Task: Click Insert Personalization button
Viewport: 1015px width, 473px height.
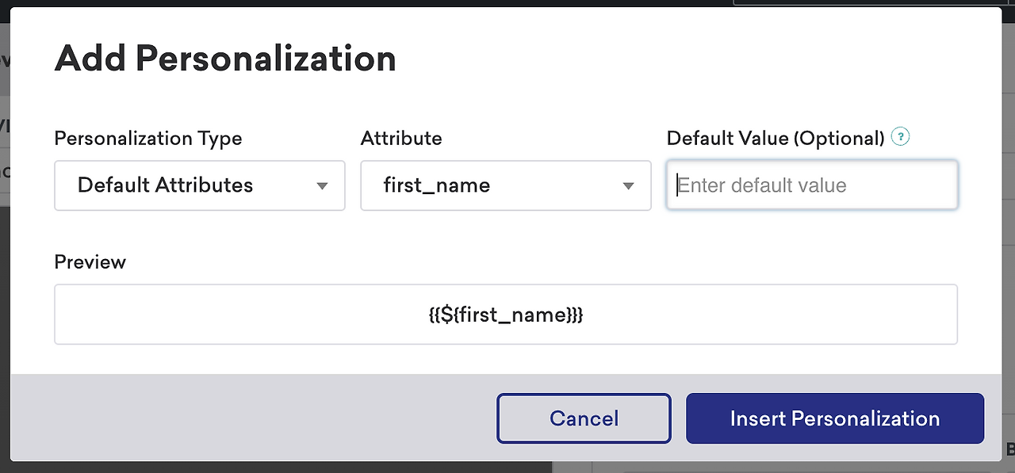Action: point(834,418)
